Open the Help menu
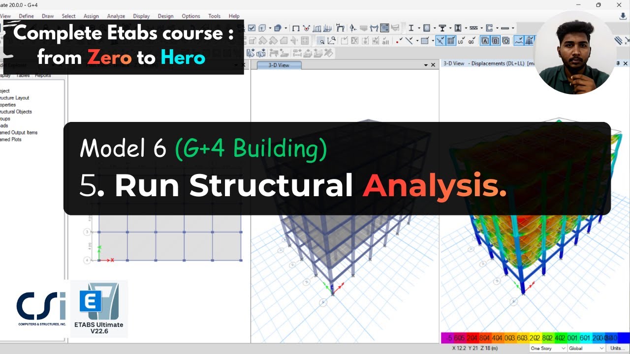Screen dimensions: 630x354 tap(234, 16)
